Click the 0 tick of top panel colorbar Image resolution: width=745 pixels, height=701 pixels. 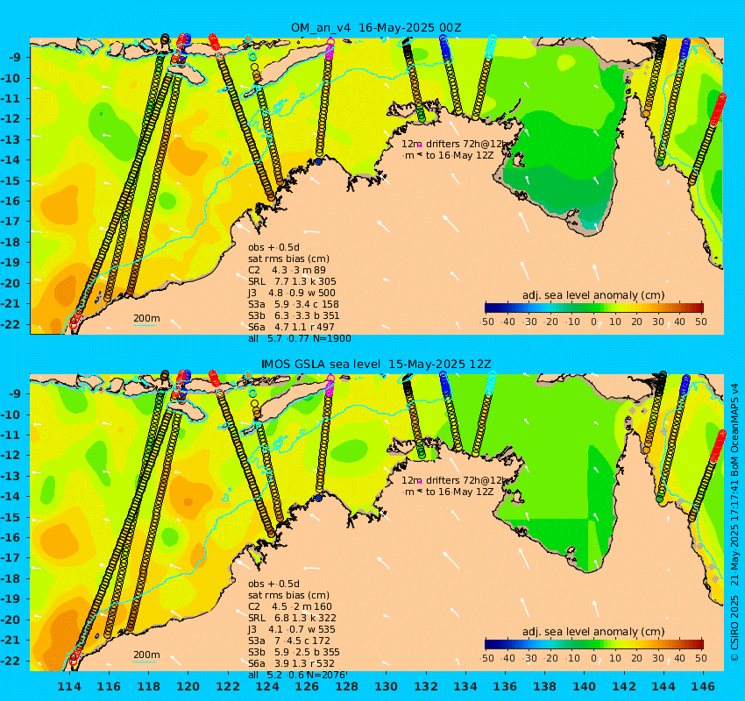pos(594,322)
